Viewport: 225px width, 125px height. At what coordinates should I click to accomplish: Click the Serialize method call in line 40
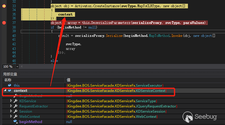click(114, 36)
